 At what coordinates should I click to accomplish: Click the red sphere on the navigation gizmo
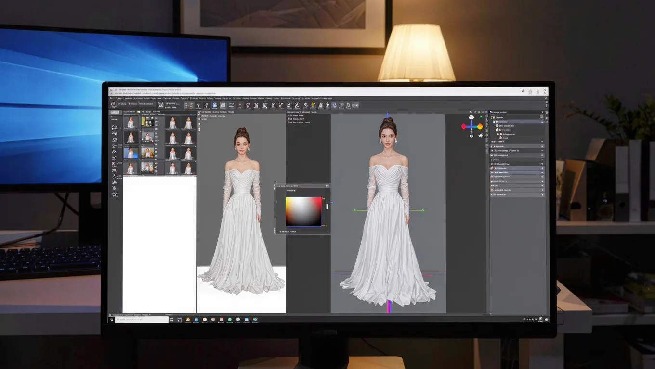(x=464, y=127)
